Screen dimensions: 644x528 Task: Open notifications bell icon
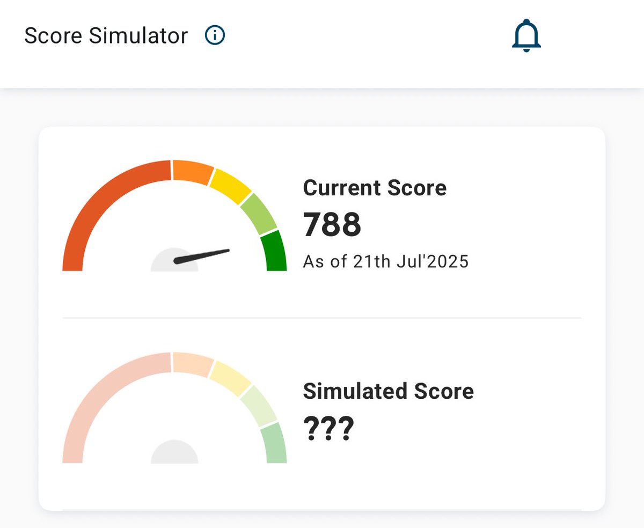(x=526, y=36)
